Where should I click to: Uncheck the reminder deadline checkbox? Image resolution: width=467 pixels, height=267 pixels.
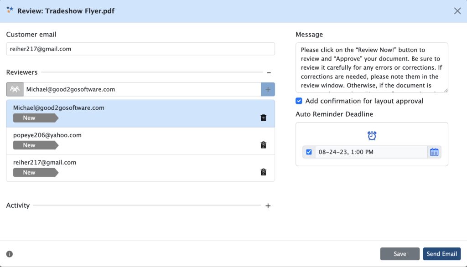tap(309, 152)
